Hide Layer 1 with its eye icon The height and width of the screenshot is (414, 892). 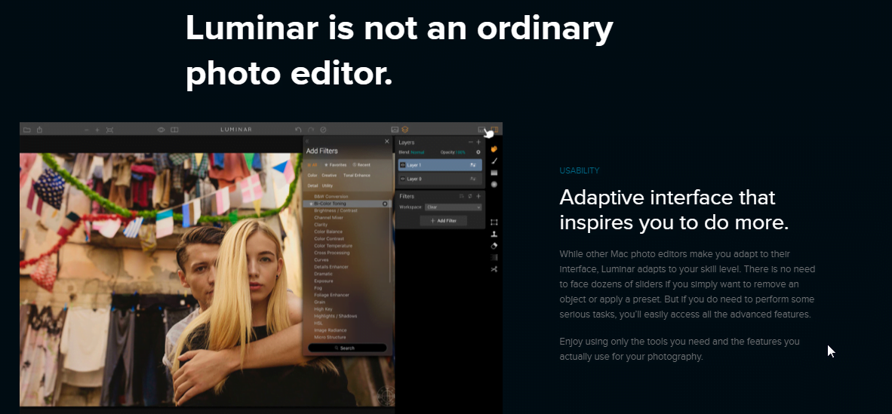click(403, 165)
